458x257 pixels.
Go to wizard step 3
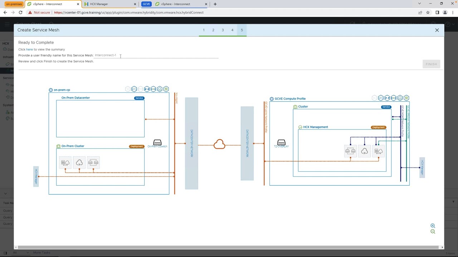point(223,30)
